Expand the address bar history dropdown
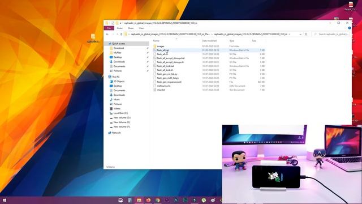 click(x=300, y=34)
